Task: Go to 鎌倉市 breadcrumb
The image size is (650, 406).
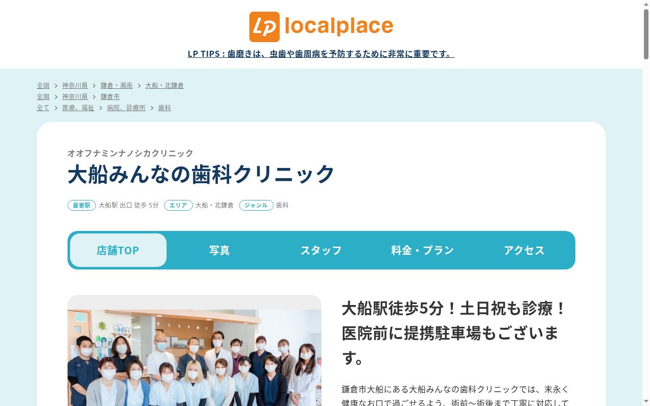Action: 110,96
